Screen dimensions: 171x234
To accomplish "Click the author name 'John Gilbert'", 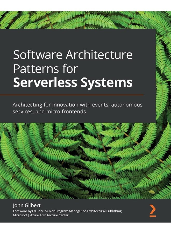I will click(x=27, y=205).
